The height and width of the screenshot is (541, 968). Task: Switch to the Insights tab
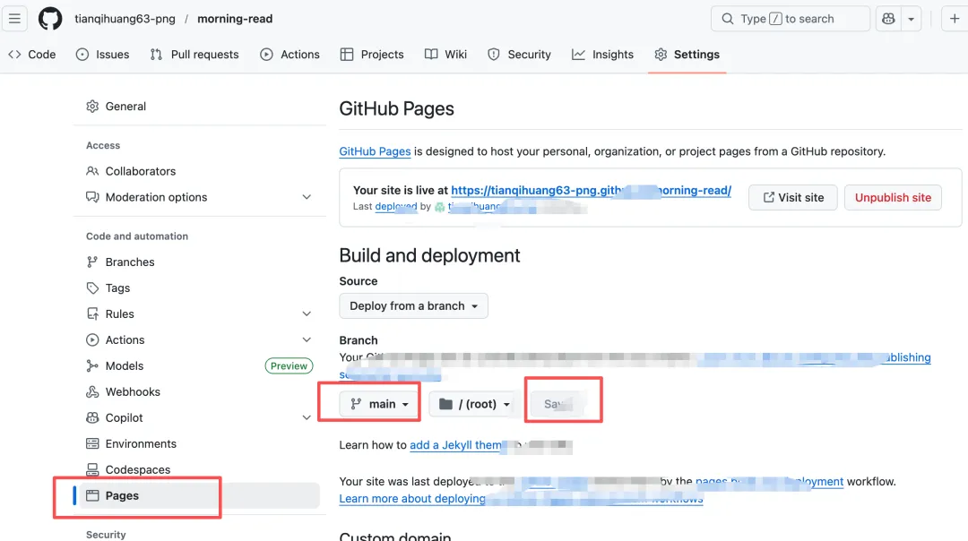(x=602, y=55)
